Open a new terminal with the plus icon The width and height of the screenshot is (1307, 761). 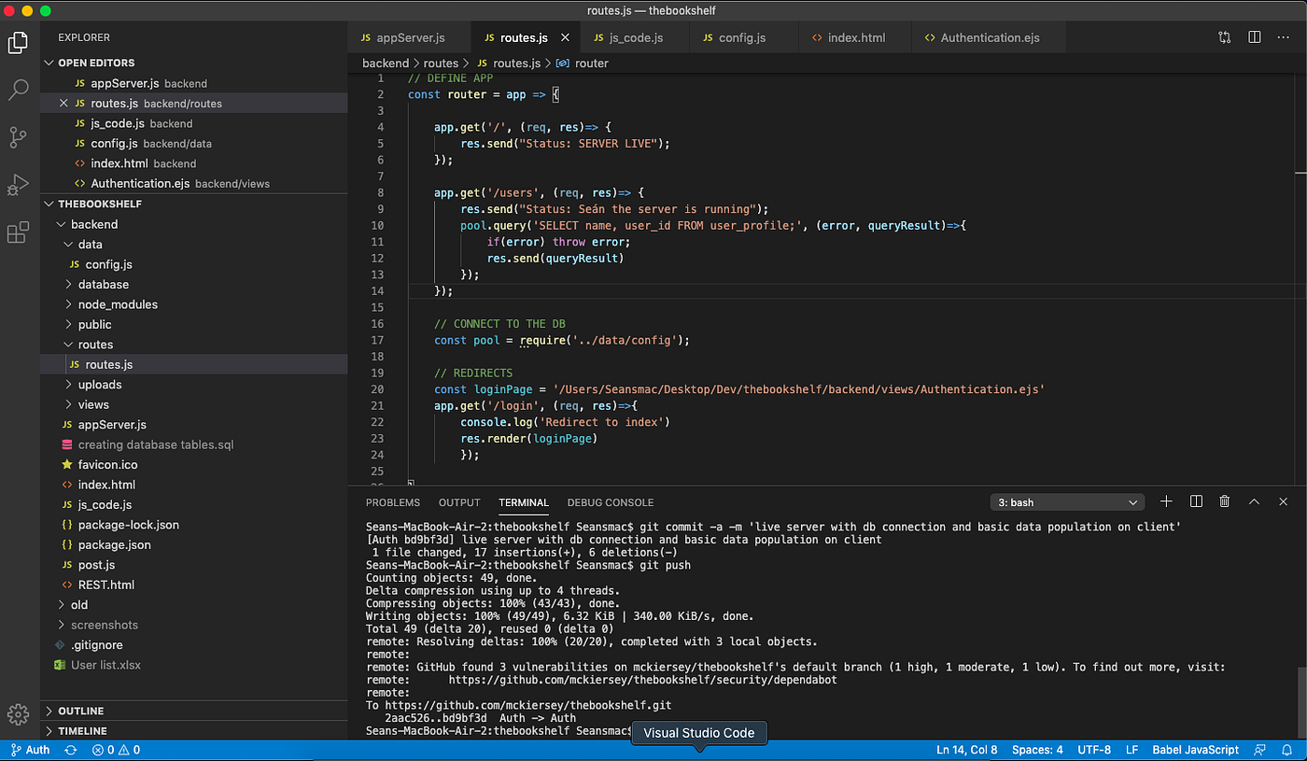1166,501
